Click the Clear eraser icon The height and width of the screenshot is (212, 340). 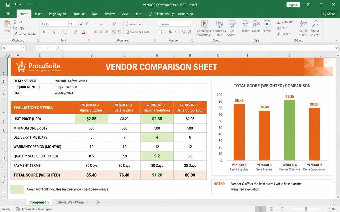tap(279, 34)
